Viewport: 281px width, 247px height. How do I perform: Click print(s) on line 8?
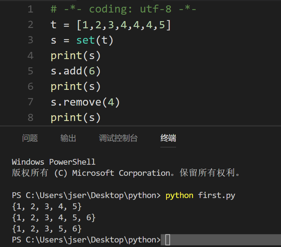click(76, 118)
